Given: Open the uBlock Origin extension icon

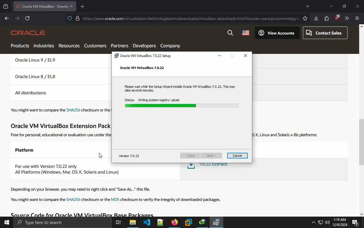Looking at the screenshot, I should click(x=337, y=18).
